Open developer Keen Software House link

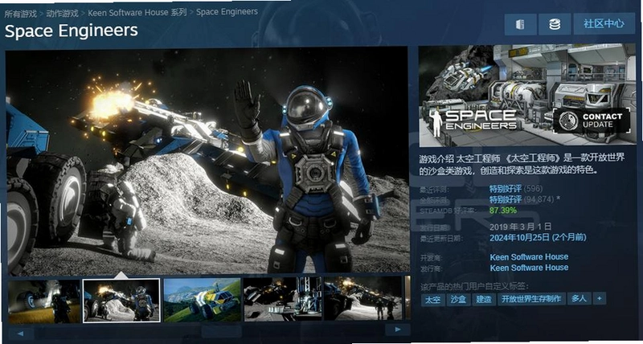pyautogui.click(x=529, y=257)
